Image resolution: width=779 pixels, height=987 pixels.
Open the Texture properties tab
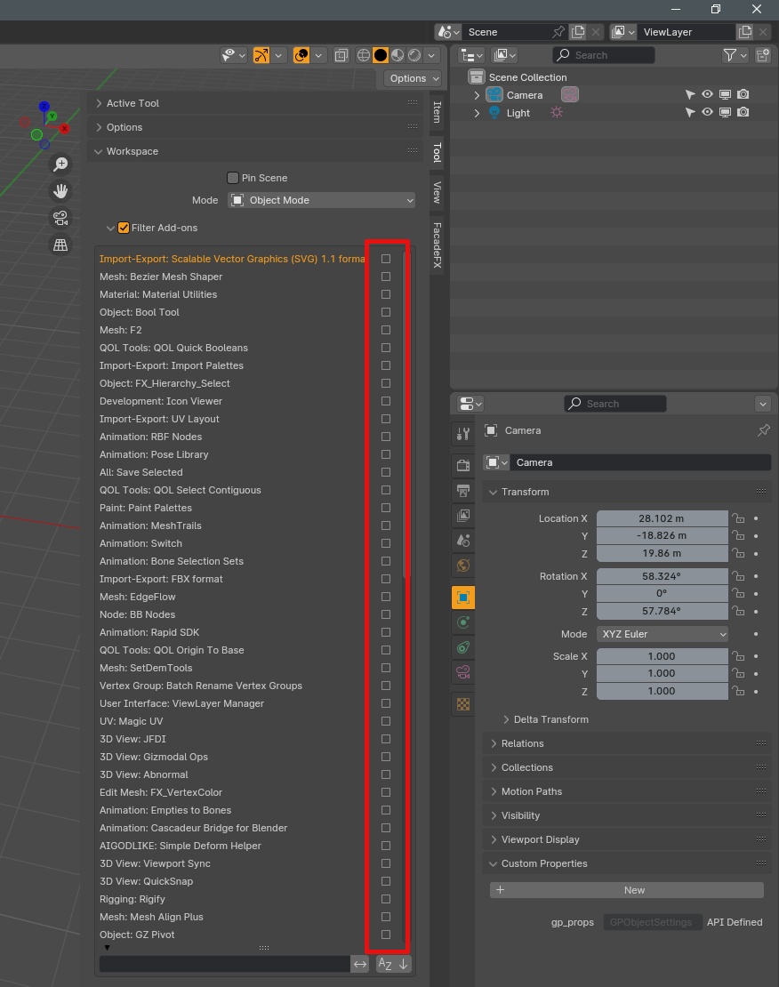pos(463,704)
